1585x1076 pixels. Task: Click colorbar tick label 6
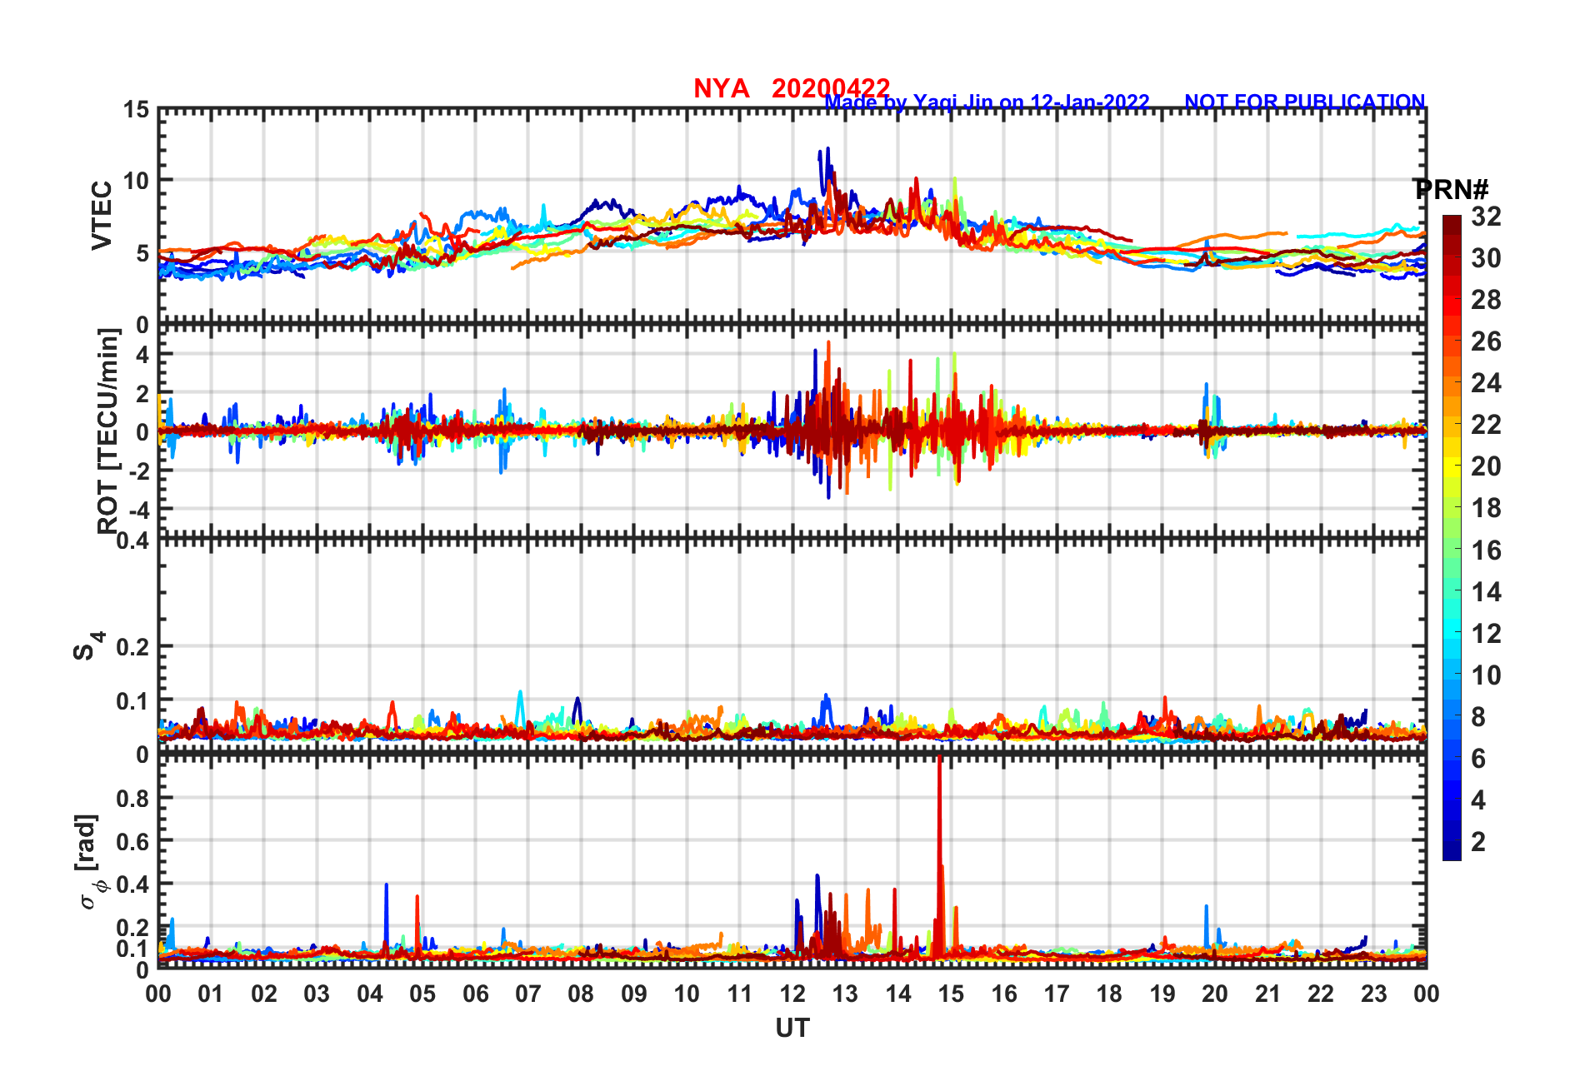click(1478, 759)
